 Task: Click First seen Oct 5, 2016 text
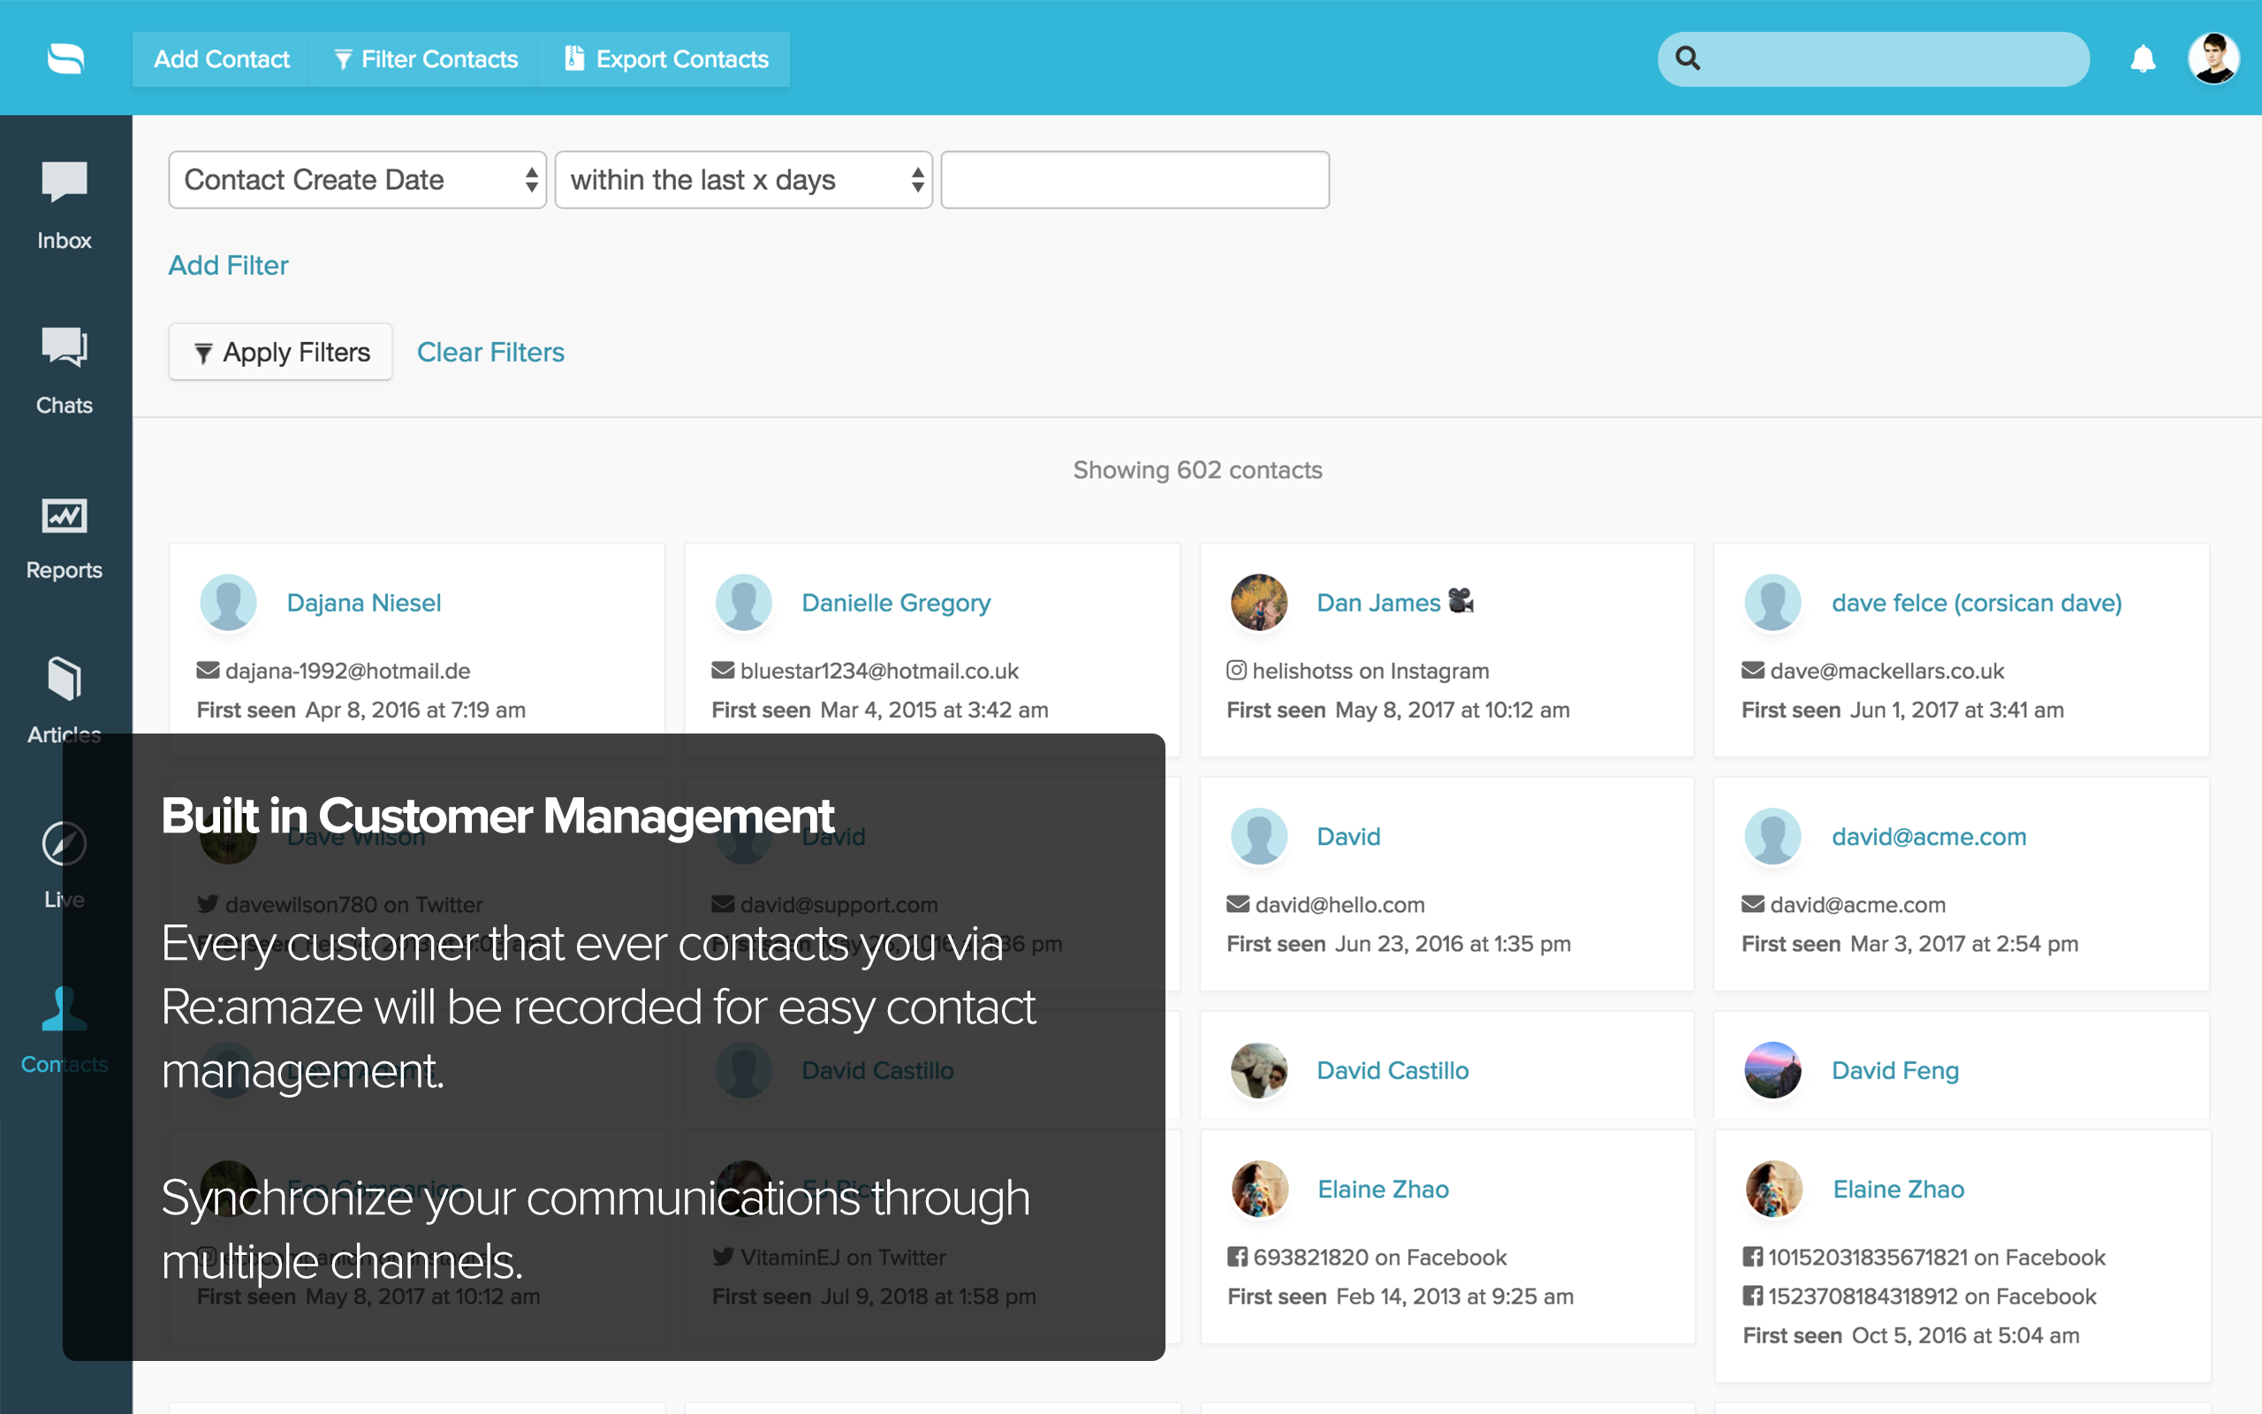point(1910,1335)
